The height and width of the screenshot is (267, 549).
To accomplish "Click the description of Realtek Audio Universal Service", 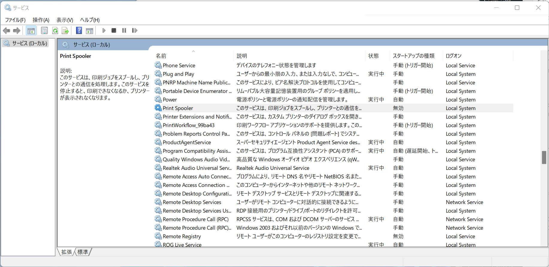I will pyautogui.click(x=273, y=168).
